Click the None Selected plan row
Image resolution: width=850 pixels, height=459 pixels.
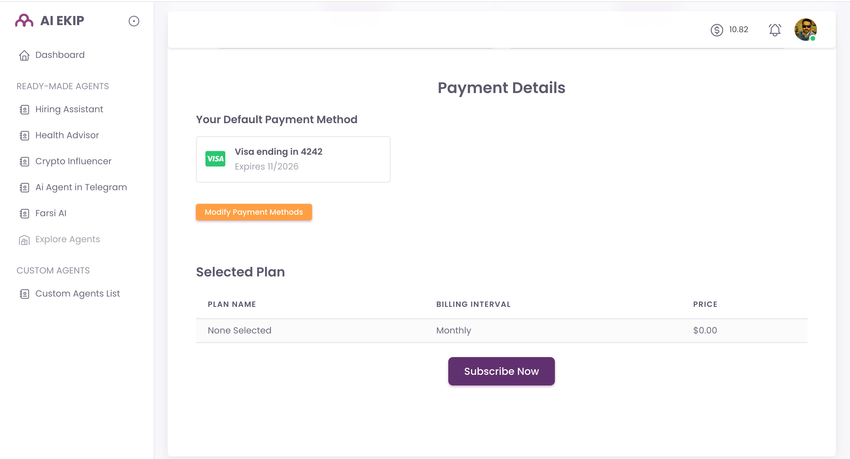click(x=501, y=331)
